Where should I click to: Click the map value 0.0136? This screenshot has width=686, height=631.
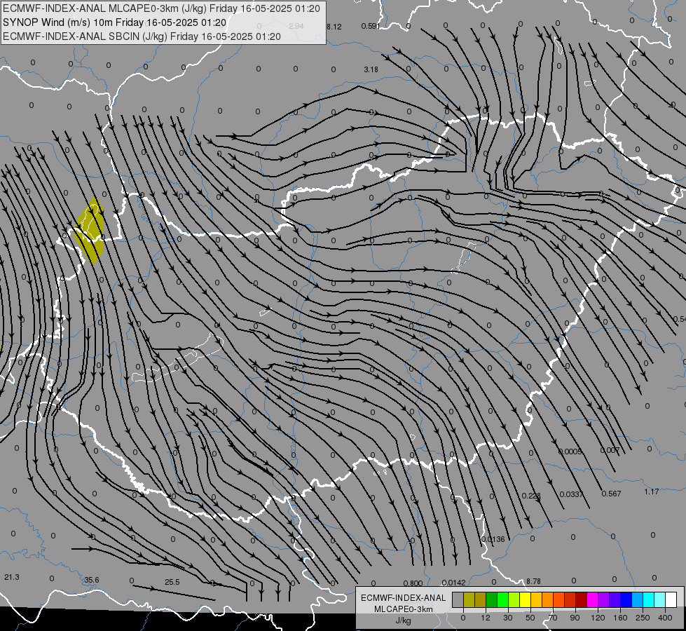(x=493, y=539)
